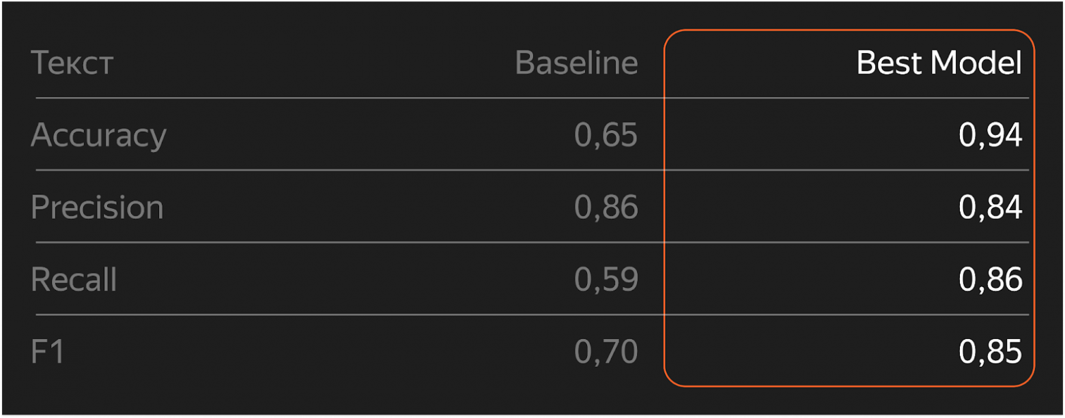Select Best Model Accuracy value 0,94
This screenshot has height=418, width=1065.
[x=990, y=136]
